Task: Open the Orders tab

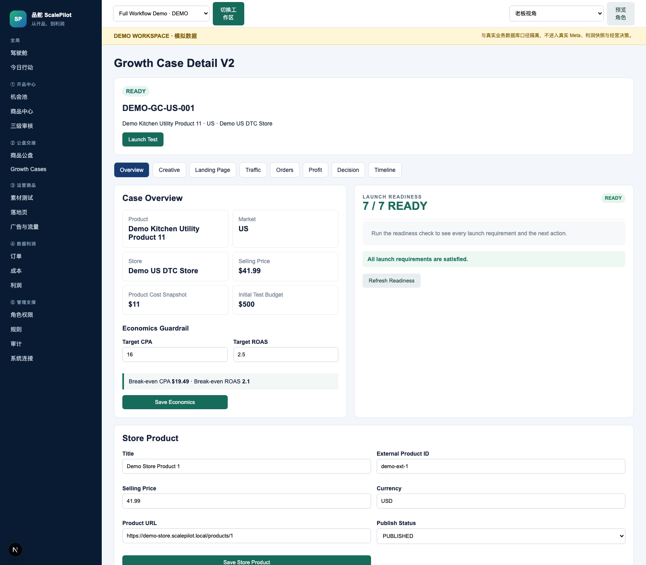Action: (285, 170)
